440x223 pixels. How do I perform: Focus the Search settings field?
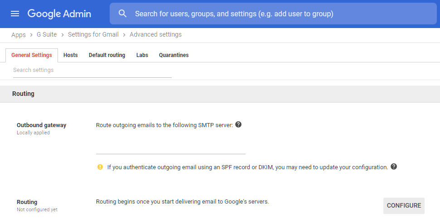click(x=92, y=70)
